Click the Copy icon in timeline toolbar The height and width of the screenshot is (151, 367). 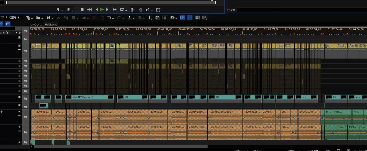pos(66,17)
